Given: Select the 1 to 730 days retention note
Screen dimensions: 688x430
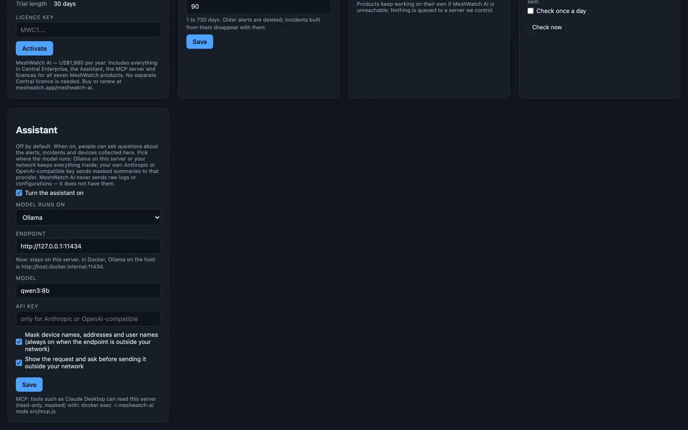Looking at the screenshot, I should (253, 24).
